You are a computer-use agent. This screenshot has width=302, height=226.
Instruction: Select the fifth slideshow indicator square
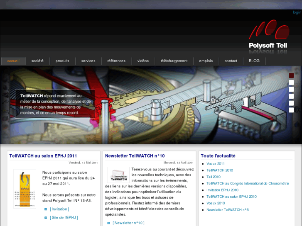coord(291,103)
